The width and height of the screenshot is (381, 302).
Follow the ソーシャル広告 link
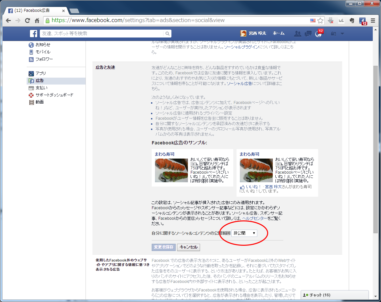point(239,84)
